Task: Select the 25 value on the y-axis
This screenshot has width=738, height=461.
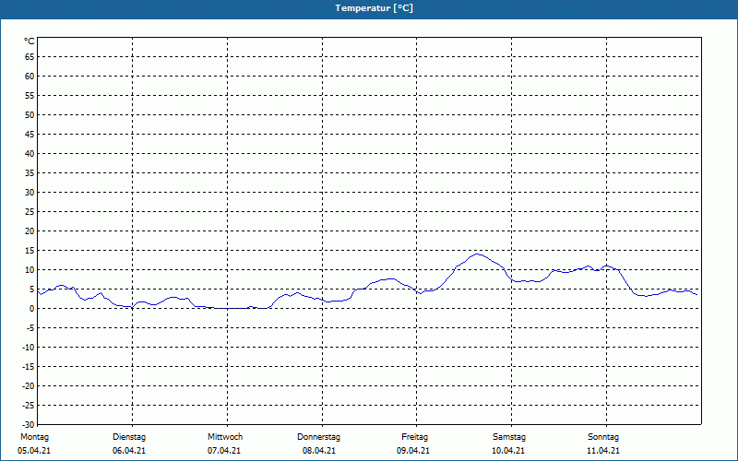Action: click(30, 212)
